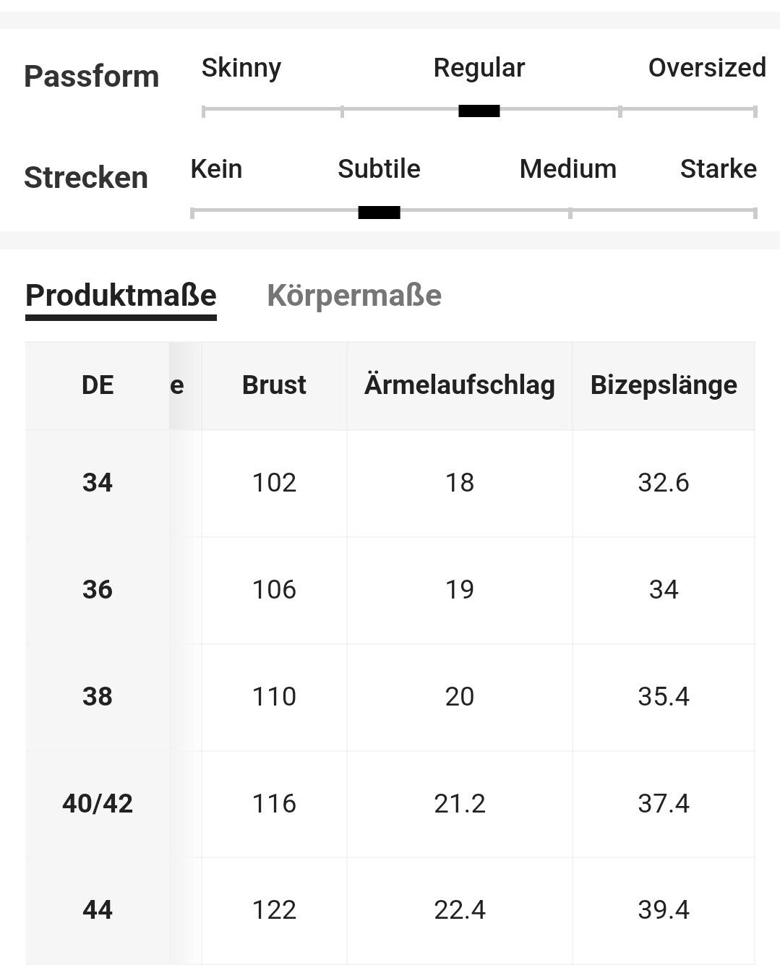This screenshot has height=973, width=780.
Task: Click the Brust value 110 cell
Action: (x=274, y=697)
